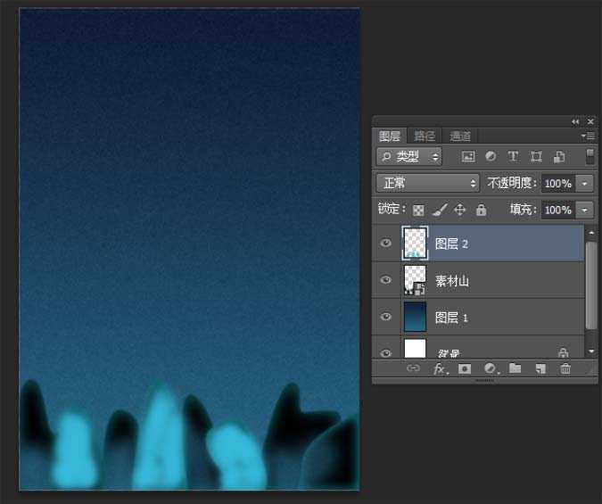
Task: Hide the 图层 2 layer
Action: [385, 244]
